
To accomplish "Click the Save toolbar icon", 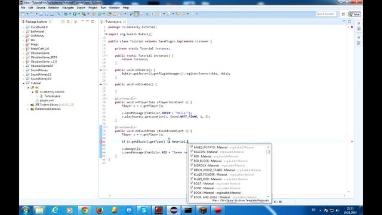I will [x=41, y=14].
